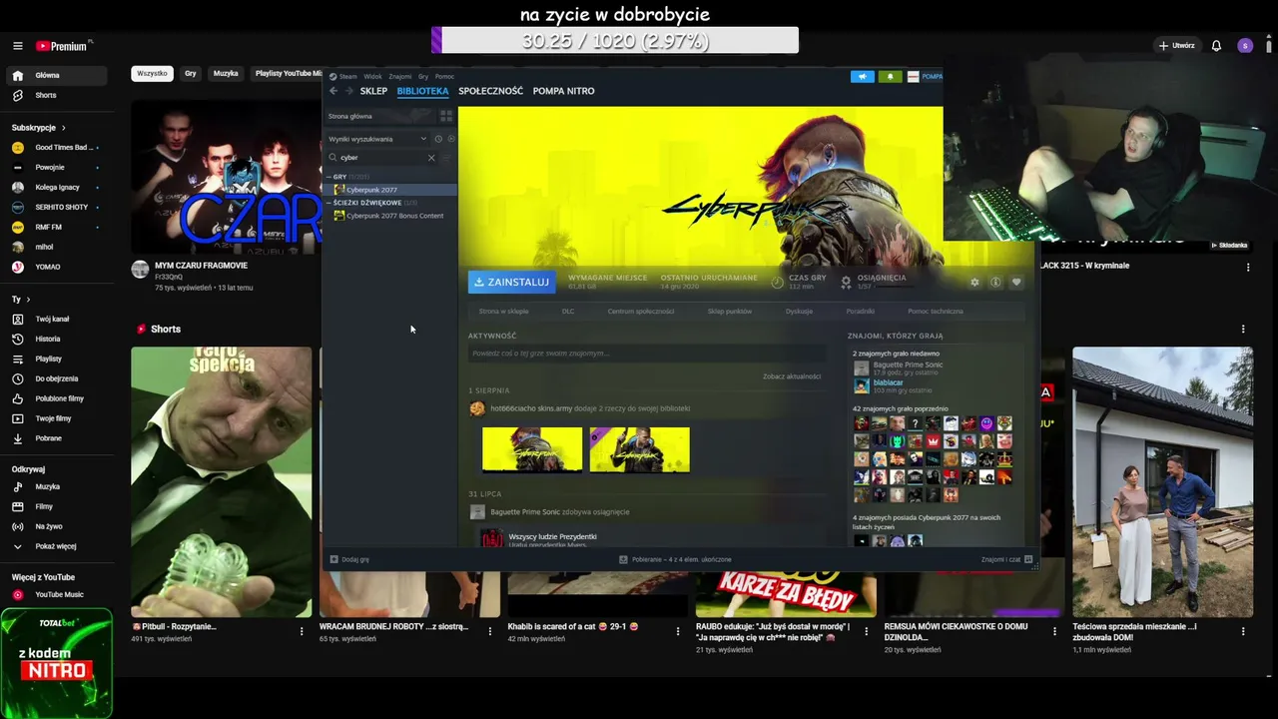This screenshot has height=719, width=1278.
Task: Click the activity comment input field
Action: tap(648, 354)
